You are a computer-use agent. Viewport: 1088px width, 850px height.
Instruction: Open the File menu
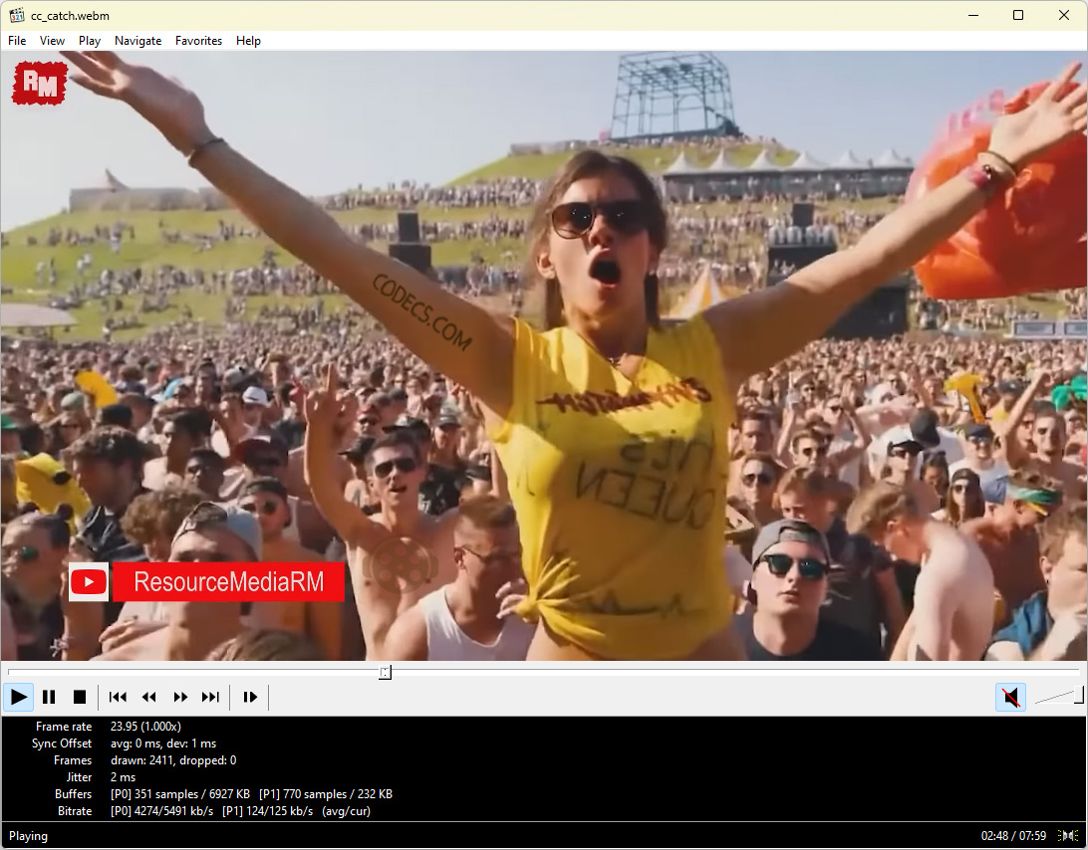point(17,41)
